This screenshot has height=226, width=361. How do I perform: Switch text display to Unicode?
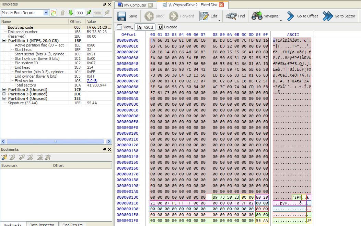point(168,27)
